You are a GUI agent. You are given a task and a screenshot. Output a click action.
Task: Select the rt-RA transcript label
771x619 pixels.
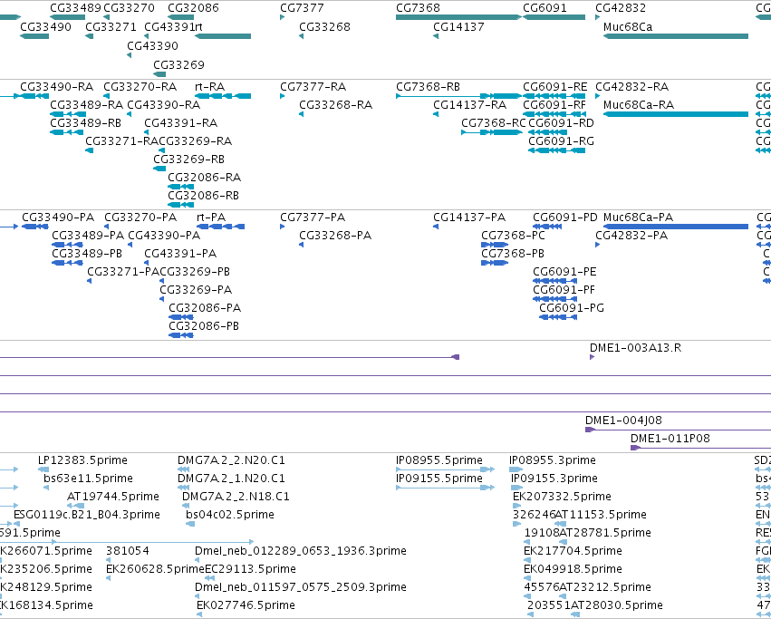pyautogui.click(x=210, y=87)
